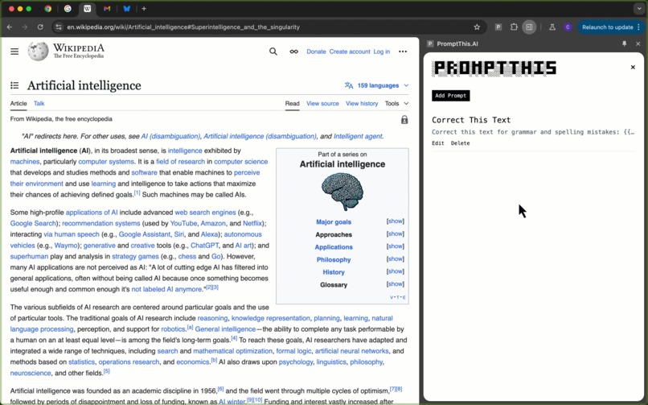Expand the 159 languages dropdown

point(376,85)
